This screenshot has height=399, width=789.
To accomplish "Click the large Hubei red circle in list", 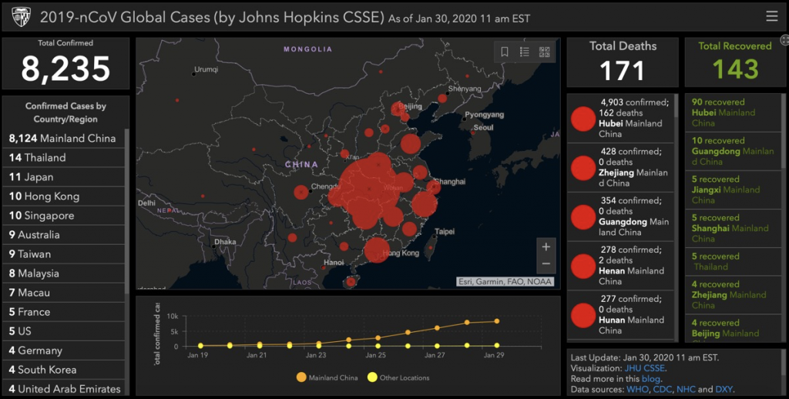I will pyautogui.click(x=583, y=119).
